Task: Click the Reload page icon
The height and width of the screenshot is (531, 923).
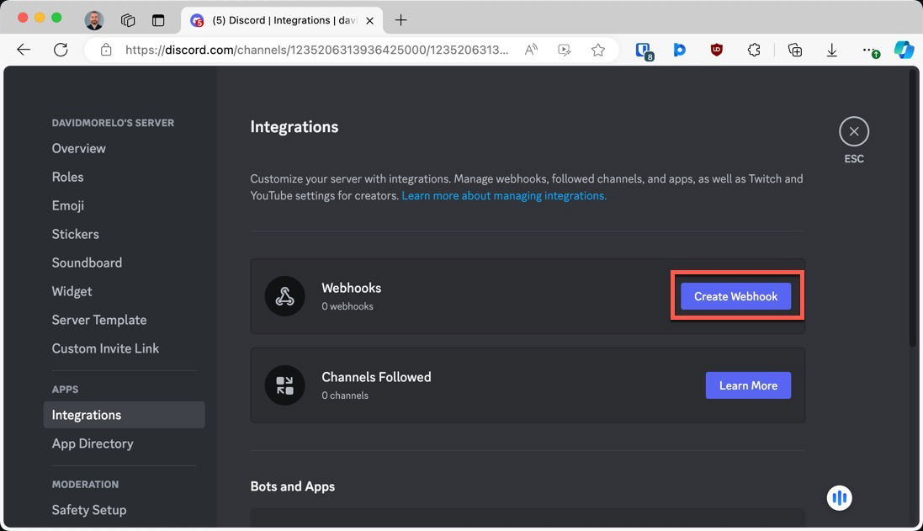Action: [61, 50]
